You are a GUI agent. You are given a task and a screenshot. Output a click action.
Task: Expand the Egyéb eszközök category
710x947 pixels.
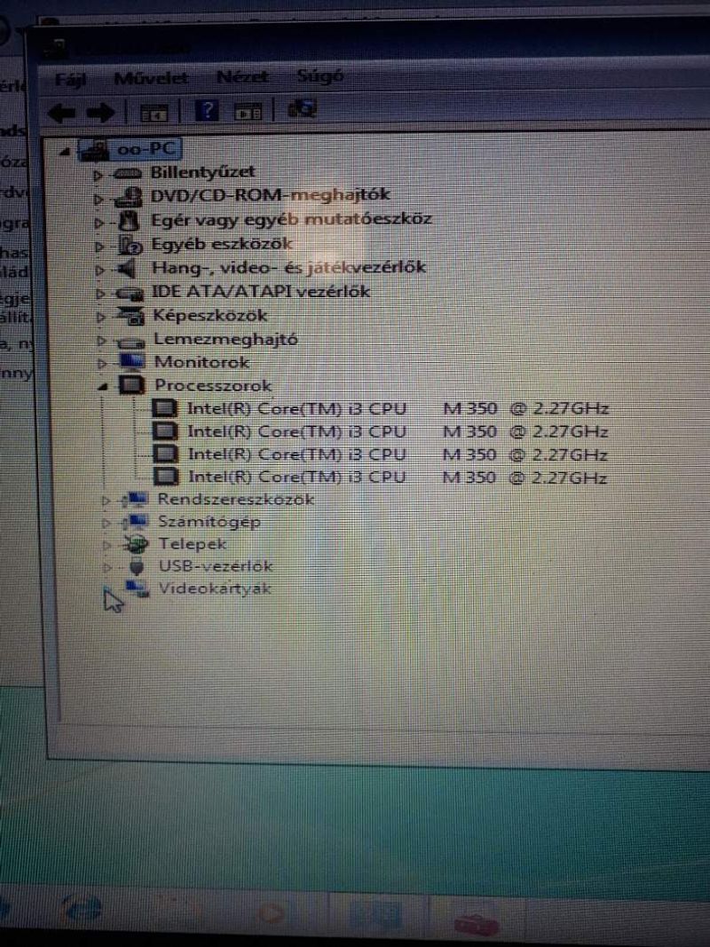pos(99,247)
